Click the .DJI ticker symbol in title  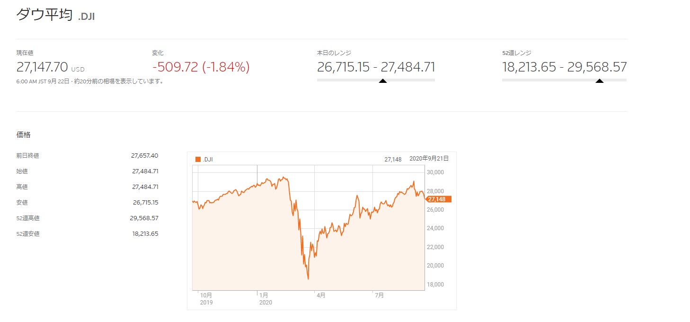[x=87, y=17]
